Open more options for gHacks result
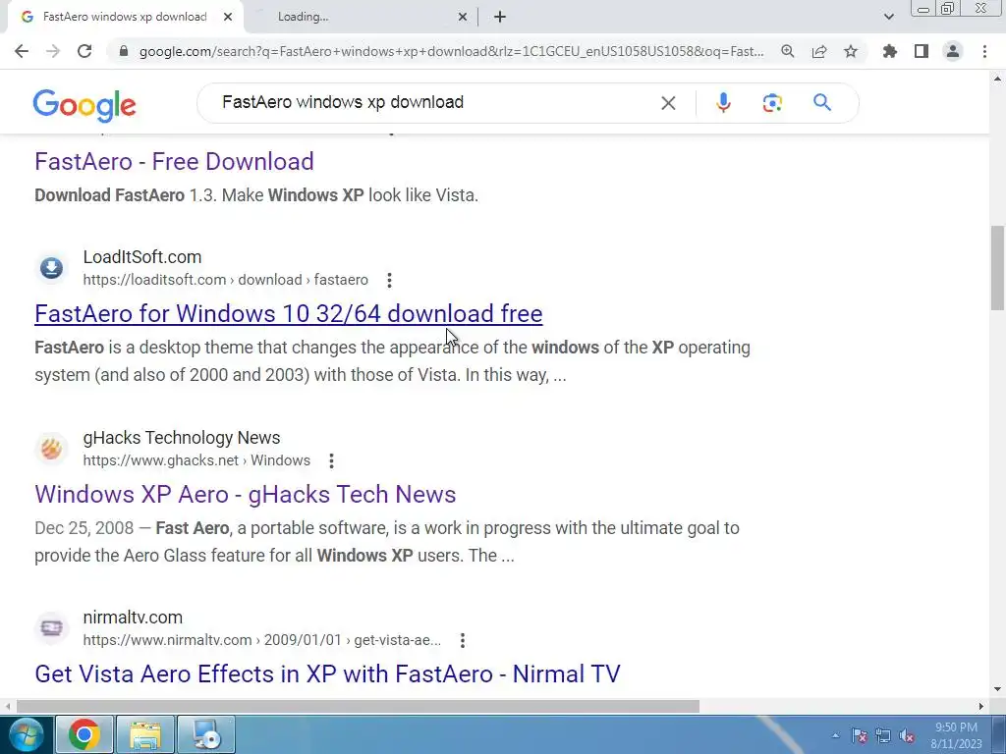This screenshot has height=754, width=1006. [x=332, y=461]
